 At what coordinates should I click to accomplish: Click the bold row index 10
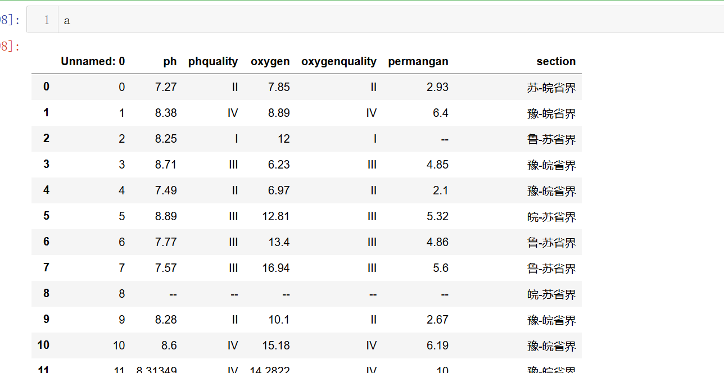point(43,345)
